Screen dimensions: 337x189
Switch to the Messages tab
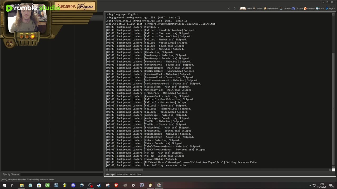coord(110,174)
